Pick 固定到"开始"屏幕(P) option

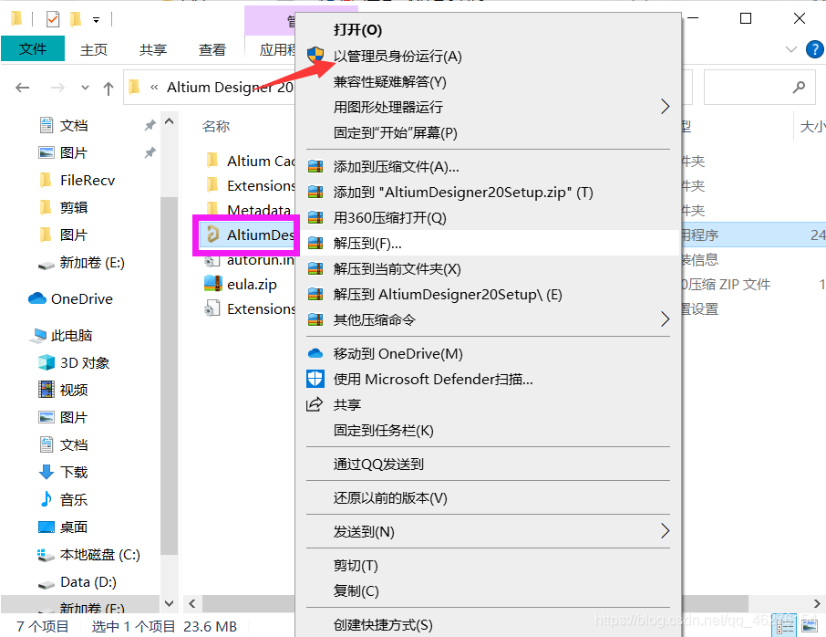[x=395, y=133]
